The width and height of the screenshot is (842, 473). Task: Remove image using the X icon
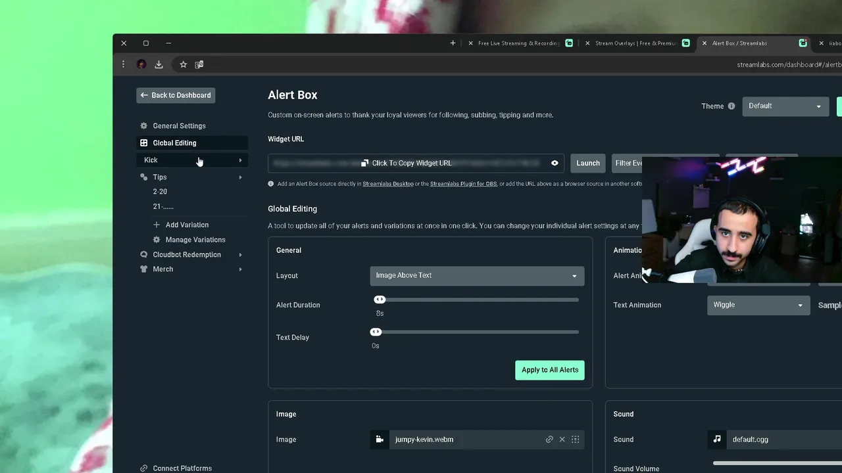562,439
